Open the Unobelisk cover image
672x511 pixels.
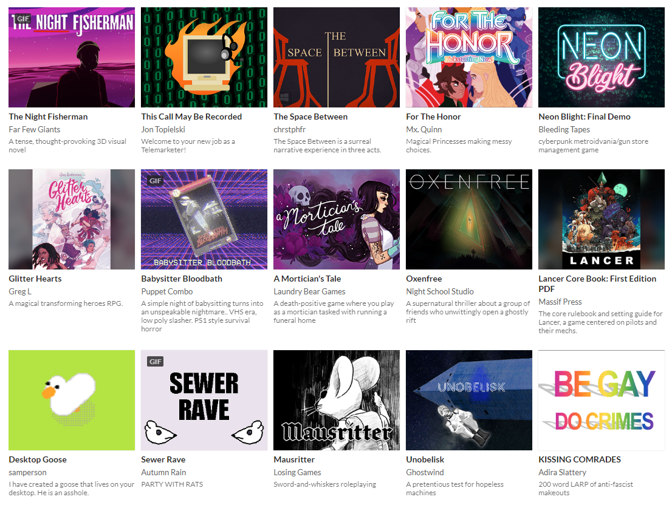pos(469,400)
